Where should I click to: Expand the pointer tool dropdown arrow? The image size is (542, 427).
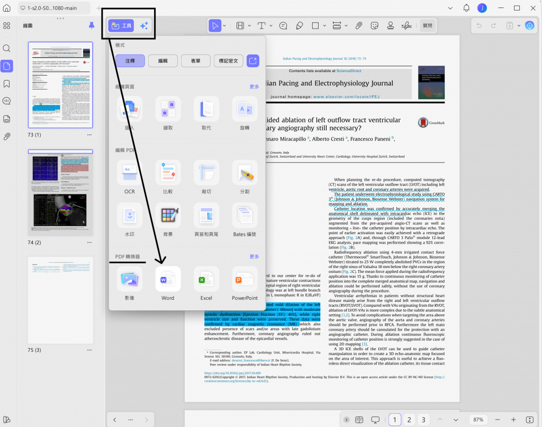[x=224, y=25]
